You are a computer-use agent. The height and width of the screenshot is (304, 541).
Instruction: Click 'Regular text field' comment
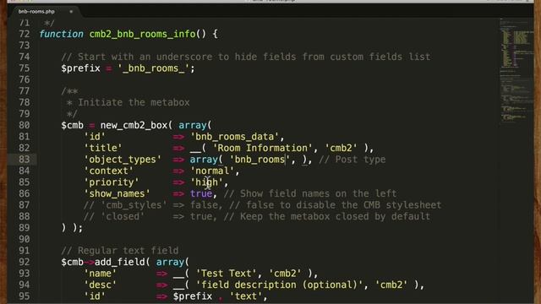tap(120, 250)
